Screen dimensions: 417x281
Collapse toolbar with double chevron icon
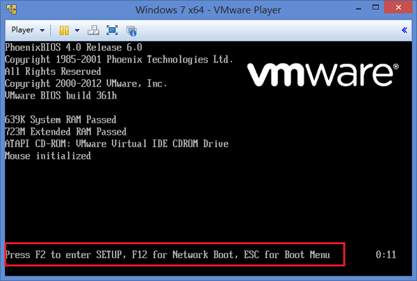(x=404, y=31)
